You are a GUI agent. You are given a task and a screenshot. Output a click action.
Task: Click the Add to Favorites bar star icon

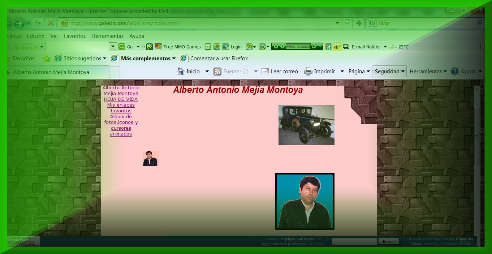pyautogui.click(x=46, y=58)
